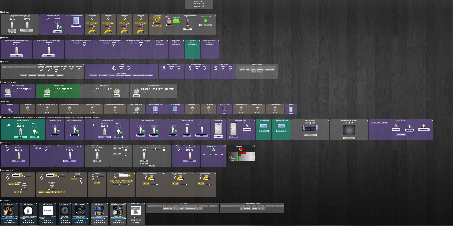Switch Couloir light Off

pos(75,179)
